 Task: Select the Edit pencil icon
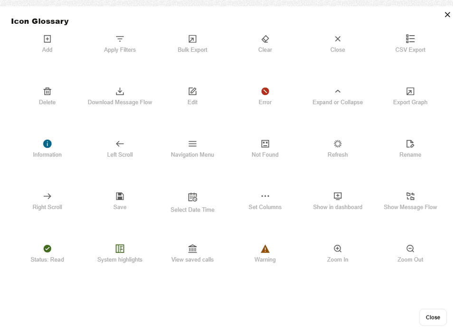tap(192, 91)
